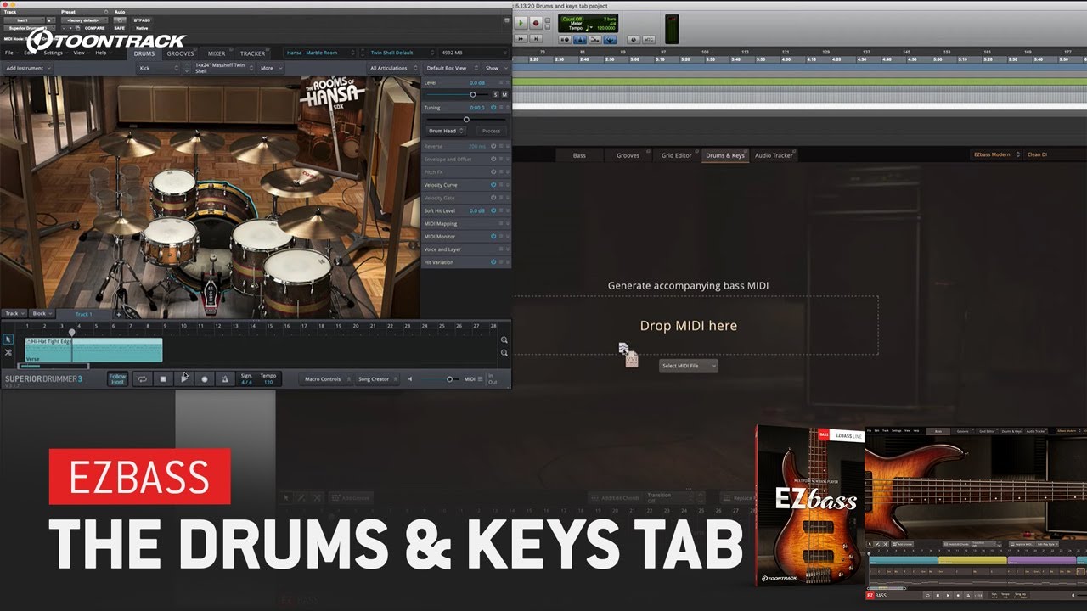Solo the Kick with the S button
This screenshot has width=1087, height=611.
(x=496, y=95)
